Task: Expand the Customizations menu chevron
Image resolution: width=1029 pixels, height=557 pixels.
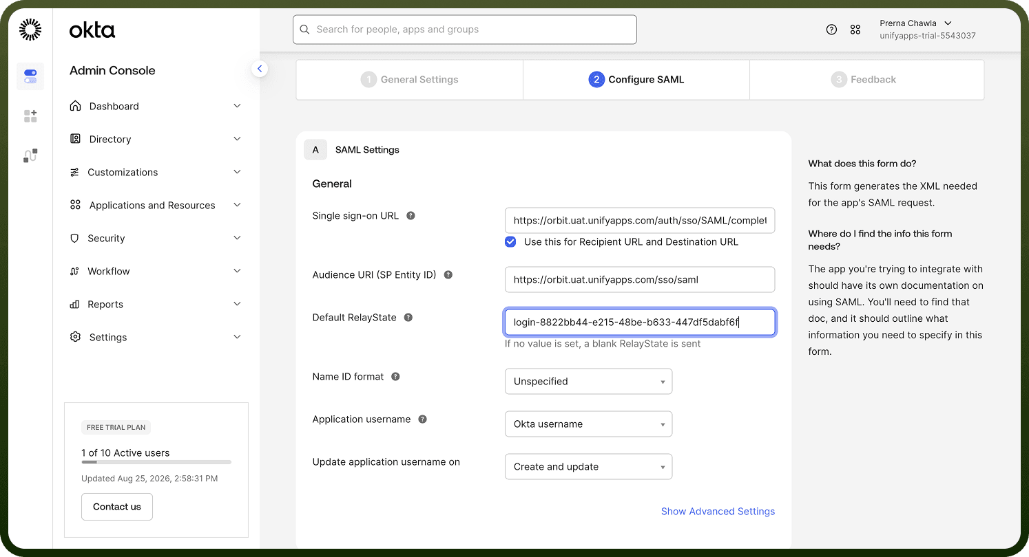Action: click(237, 172)
